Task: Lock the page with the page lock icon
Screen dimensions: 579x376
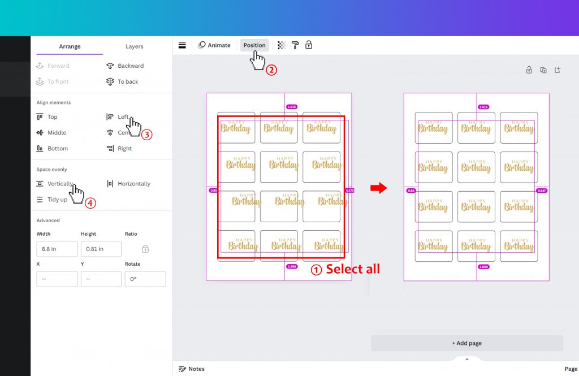Action: click(x=529, y=70)
